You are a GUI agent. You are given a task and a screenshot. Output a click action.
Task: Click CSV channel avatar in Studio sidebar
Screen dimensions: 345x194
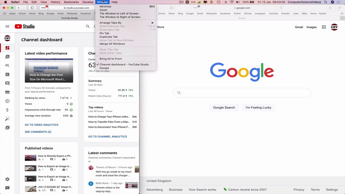point(7,38)
